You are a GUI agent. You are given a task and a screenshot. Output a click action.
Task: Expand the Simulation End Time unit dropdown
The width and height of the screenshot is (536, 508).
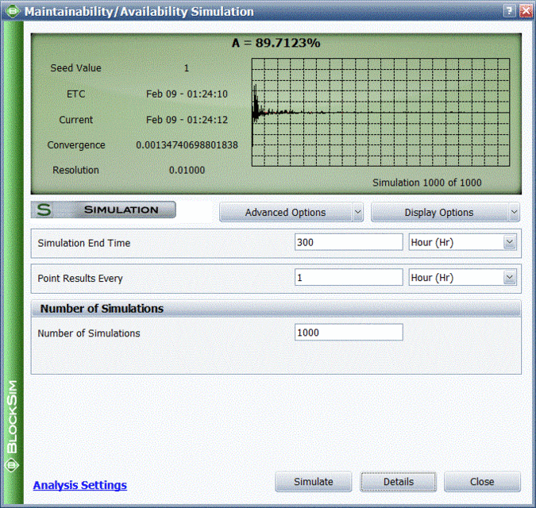509,242
